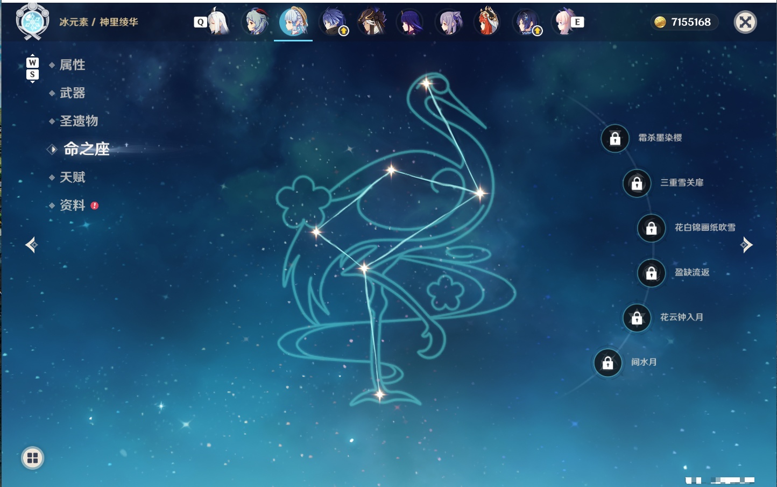Open the 资料 profile section
This screenshot has width=777, height=487.
pos(72,205)
